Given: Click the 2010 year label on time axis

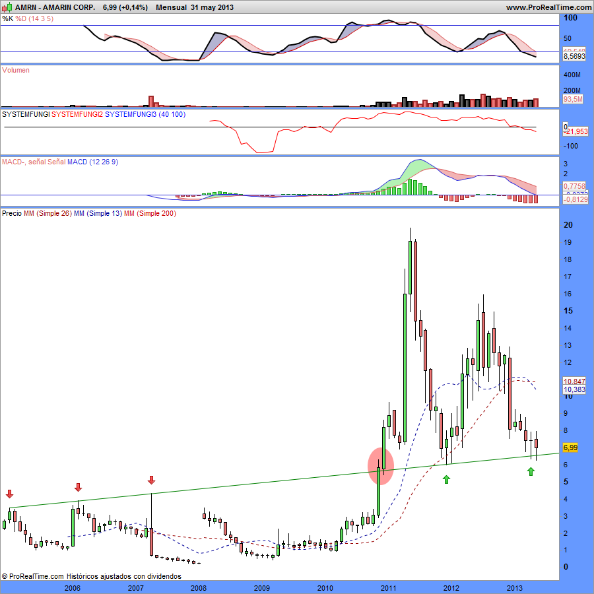Looking at the screenshot, I should (325, 588).
